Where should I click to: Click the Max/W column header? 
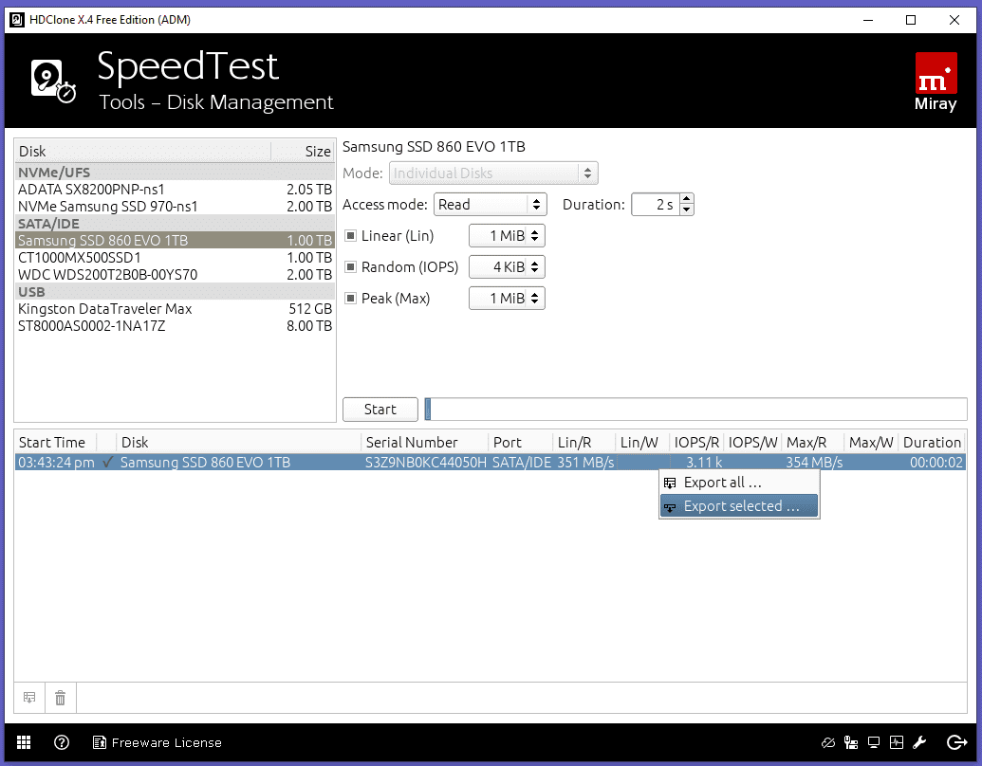[871, 443]
